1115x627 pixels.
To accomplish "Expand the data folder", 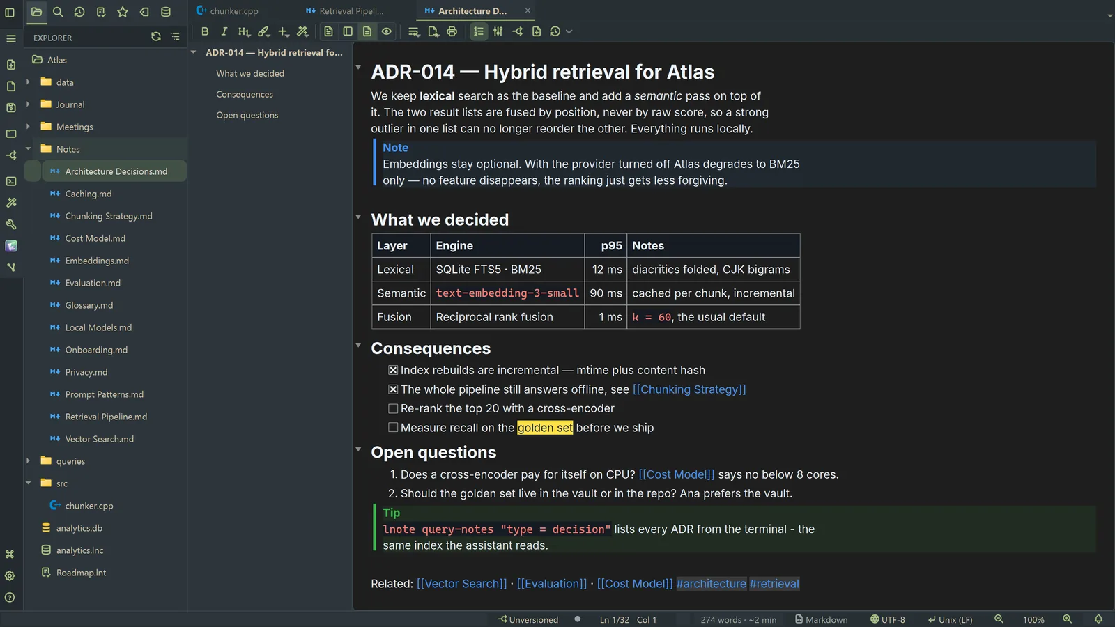I will (28, 82).
